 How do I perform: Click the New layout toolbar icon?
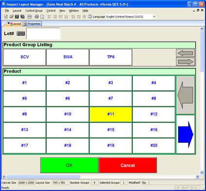pos(6,17)
